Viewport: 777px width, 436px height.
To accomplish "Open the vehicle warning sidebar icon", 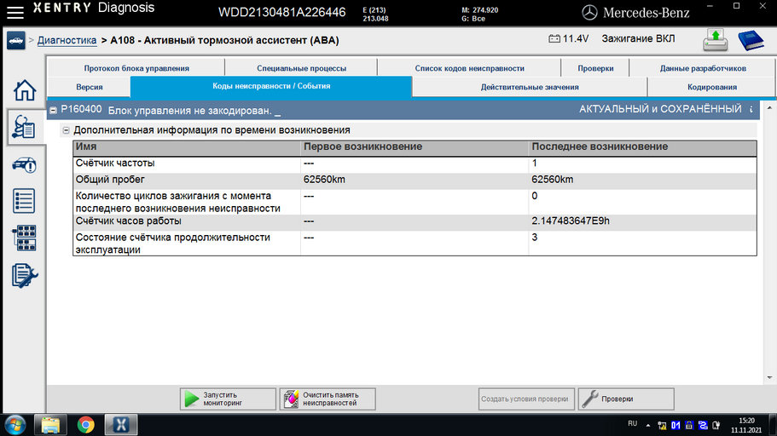I will tap(24, 165).
